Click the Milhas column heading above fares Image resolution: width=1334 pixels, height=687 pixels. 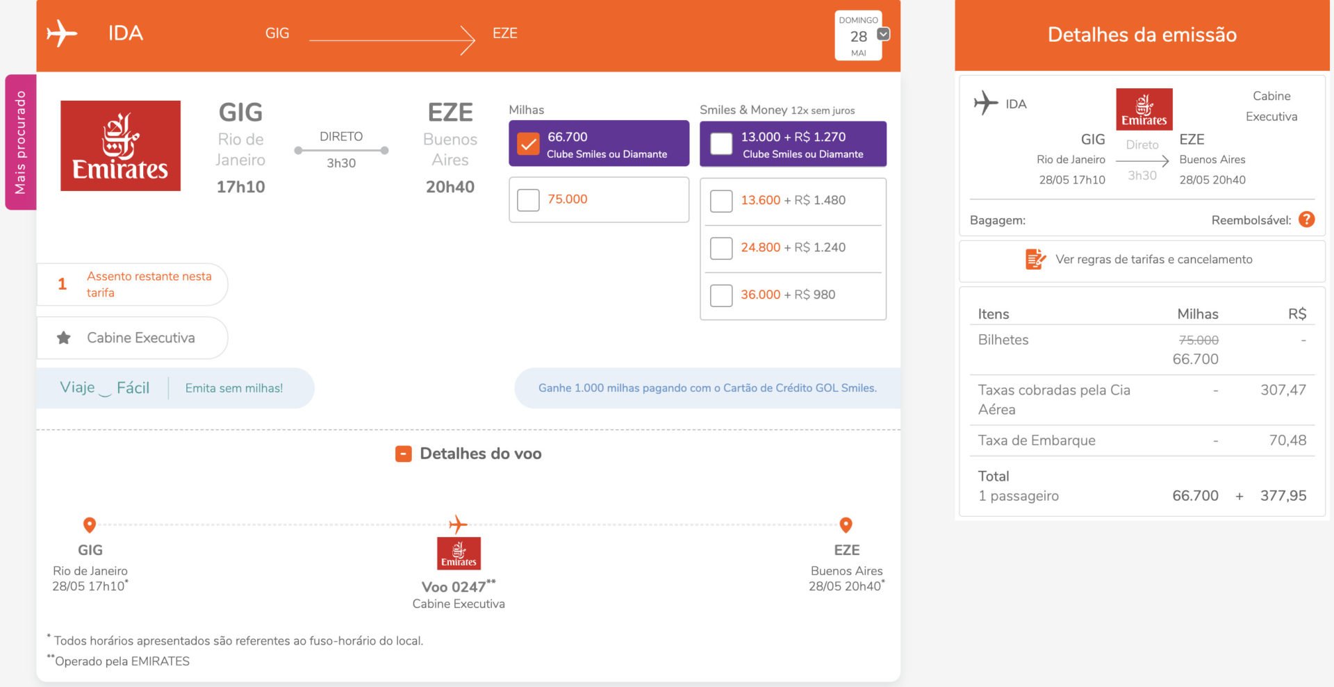click(x=527, y=110)
